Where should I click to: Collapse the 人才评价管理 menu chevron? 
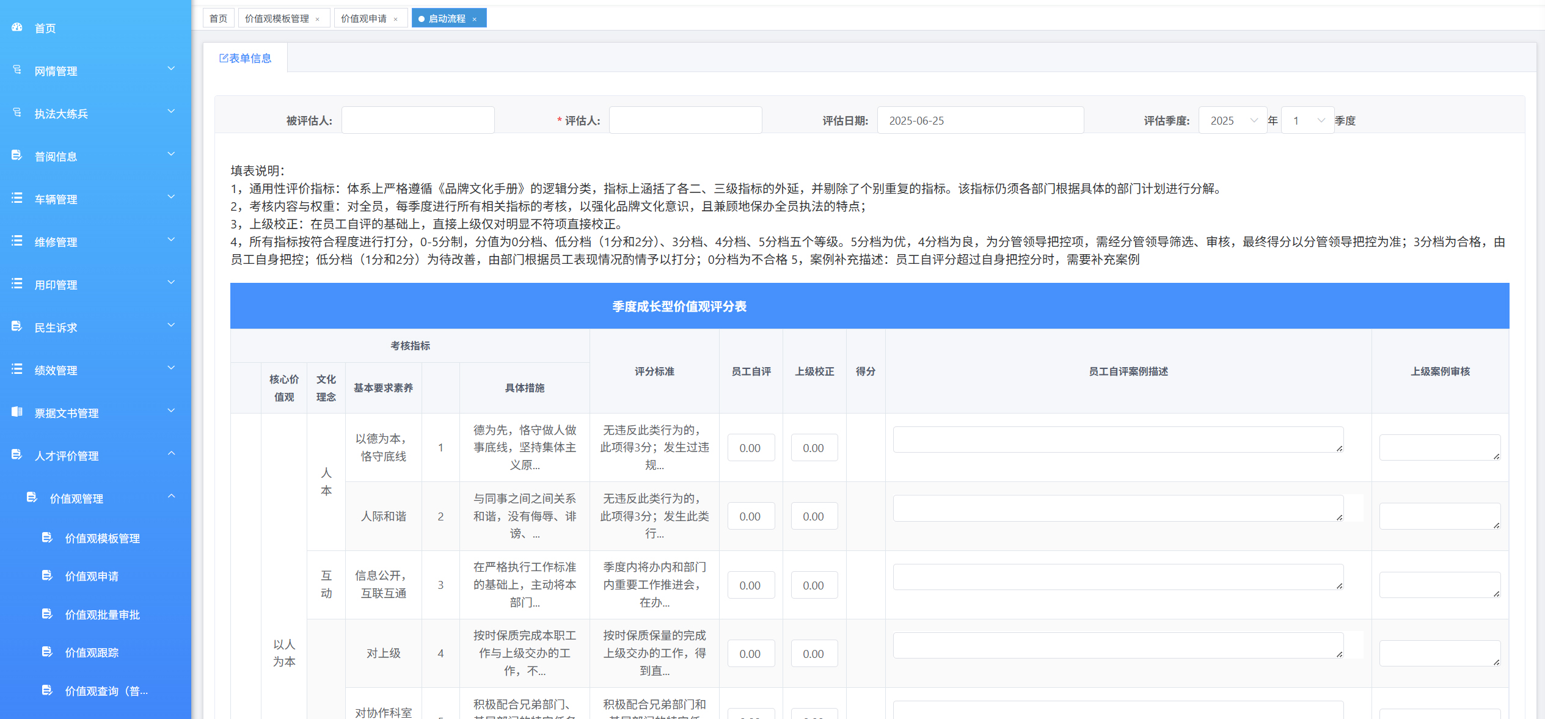[x=171, y=454]
